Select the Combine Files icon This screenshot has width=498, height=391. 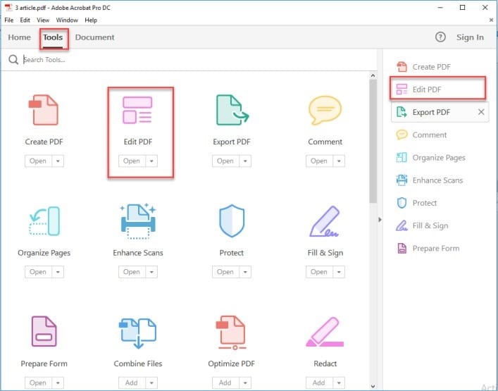[138, 333]
